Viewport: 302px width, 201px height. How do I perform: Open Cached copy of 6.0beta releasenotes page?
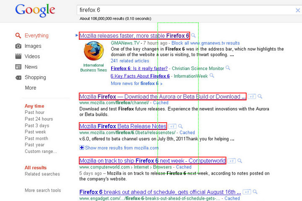(x=187, y=132)
